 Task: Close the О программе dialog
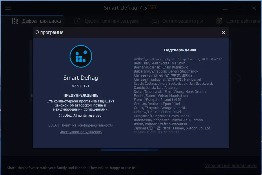pos(223,33)
